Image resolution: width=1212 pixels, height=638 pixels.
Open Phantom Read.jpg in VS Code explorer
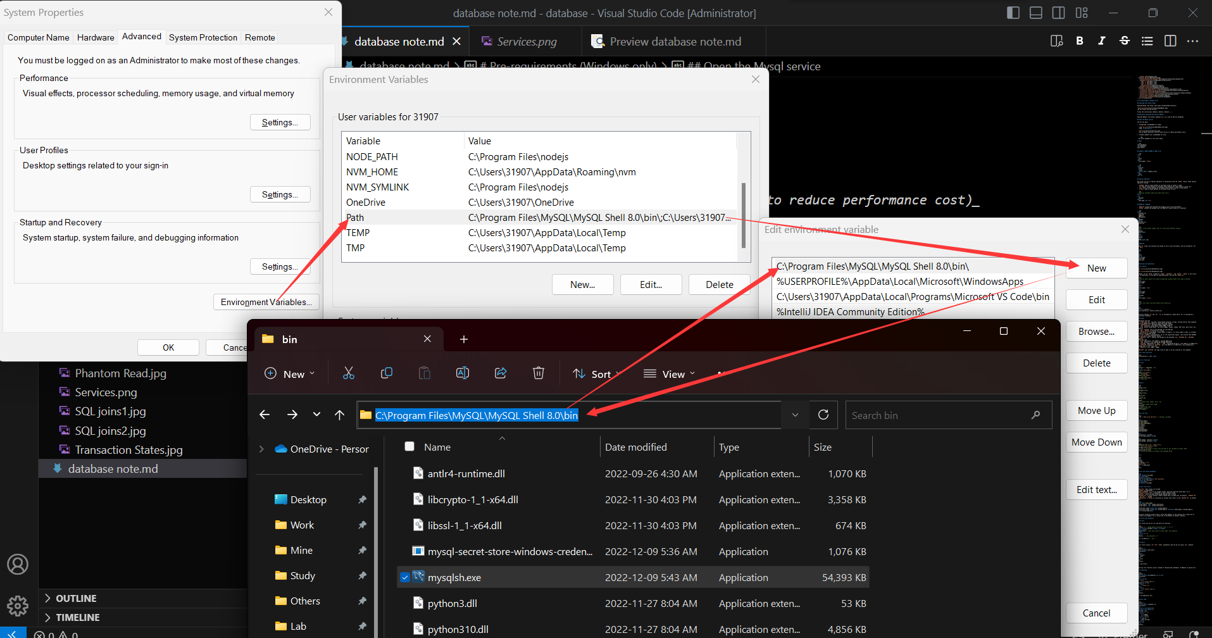[x=120, y=373]
